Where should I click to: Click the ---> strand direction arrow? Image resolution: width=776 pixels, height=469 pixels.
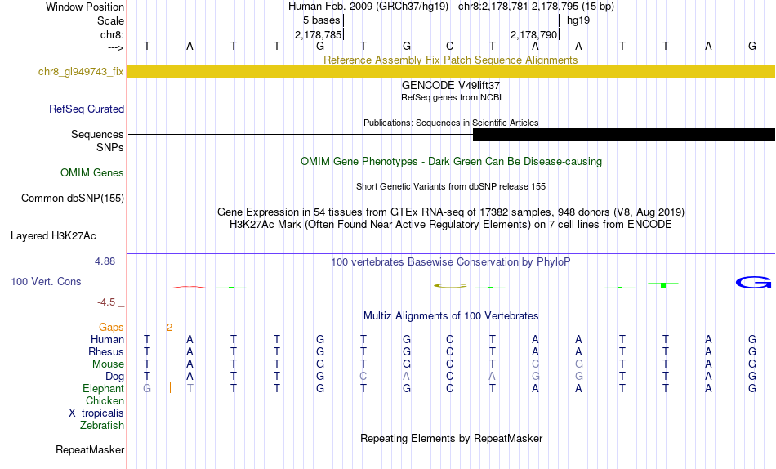pyautogui.click(x=115, y=47)
